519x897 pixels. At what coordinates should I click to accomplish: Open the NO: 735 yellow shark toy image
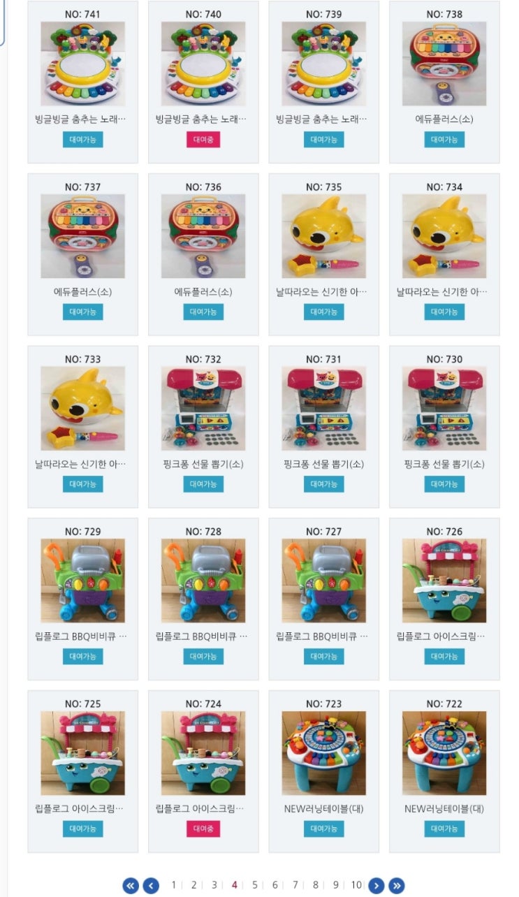pyautogui.click(x=324, y=236)
